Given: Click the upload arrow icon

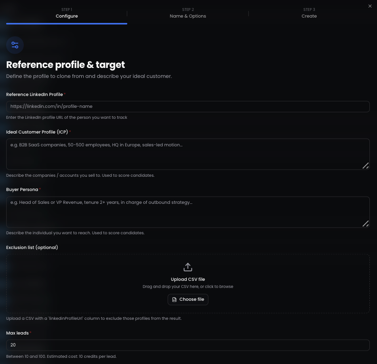Looking at the screenshot, I should [188, 267].
